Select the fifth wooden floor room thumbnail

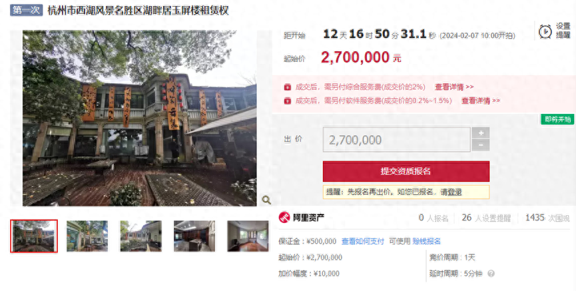248,236
